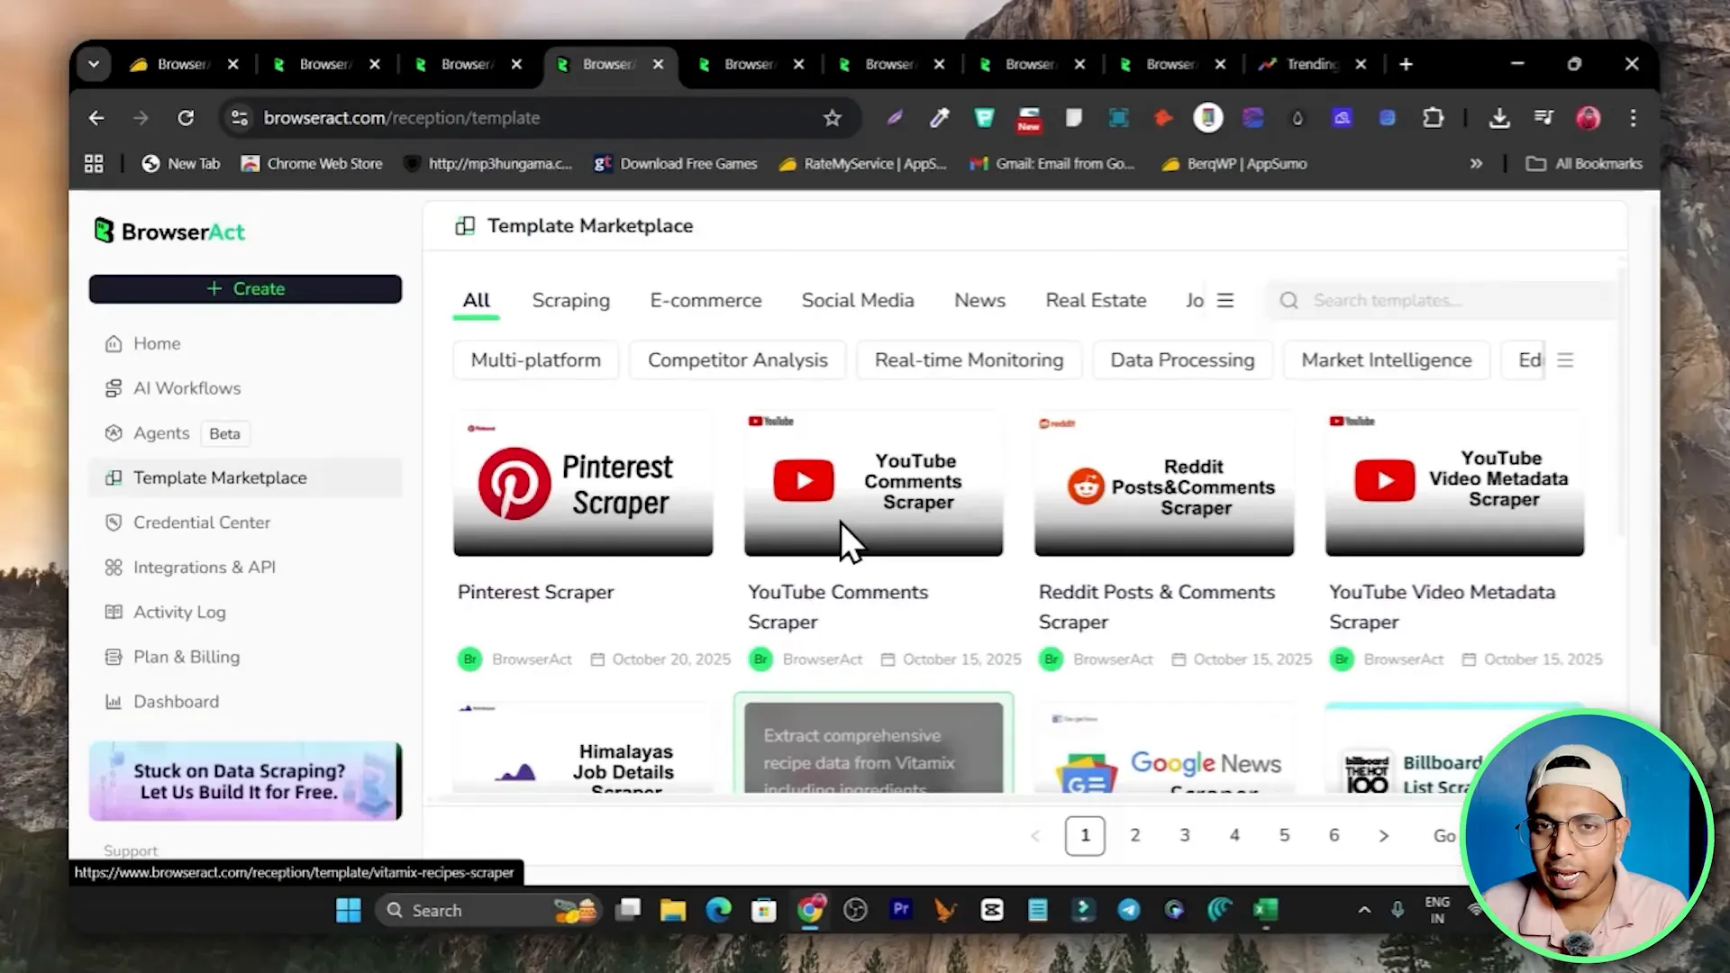Select the Social Media tab
Image resolution: width=1730 pixels, height=973 pixels.
[x=857, y=301]
